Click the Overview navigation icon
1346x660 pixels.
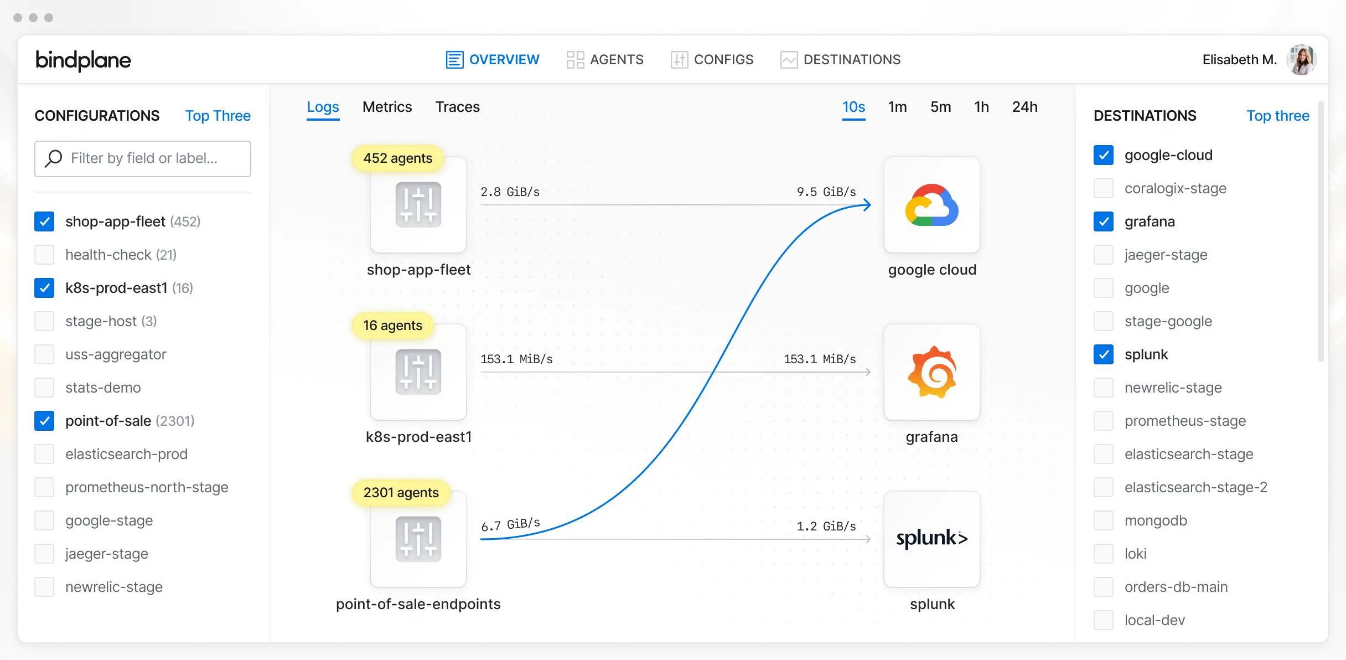[x=454, y=60]
